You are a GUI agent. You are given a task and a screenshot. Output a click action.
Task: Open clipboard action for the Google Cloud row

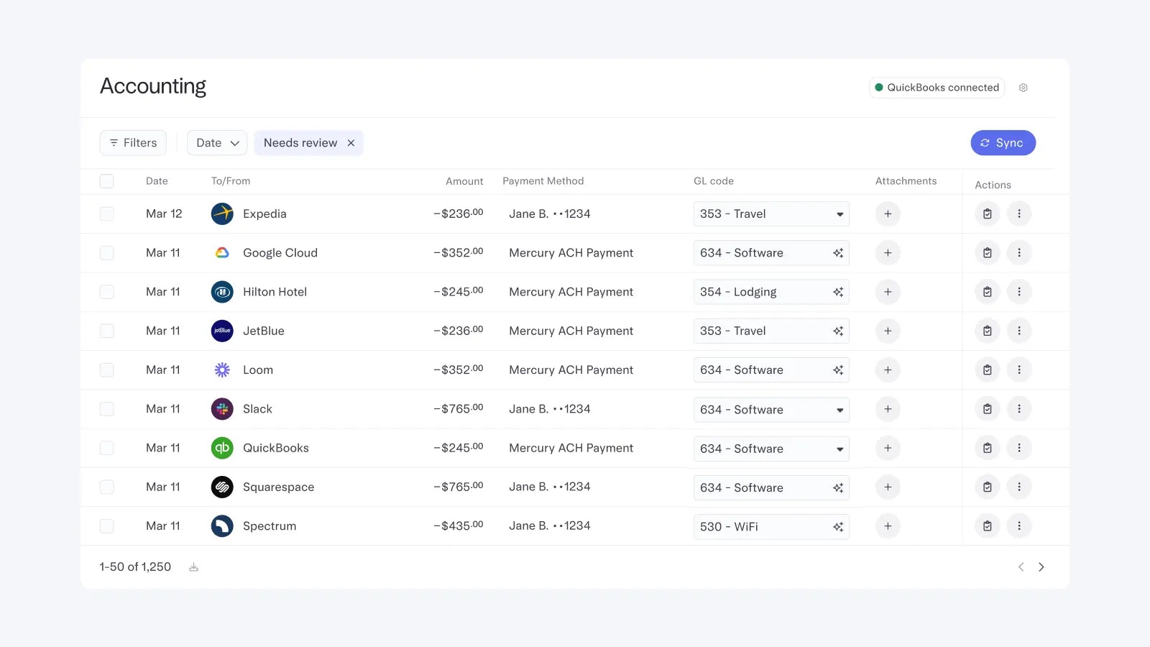tap(987, 253)
